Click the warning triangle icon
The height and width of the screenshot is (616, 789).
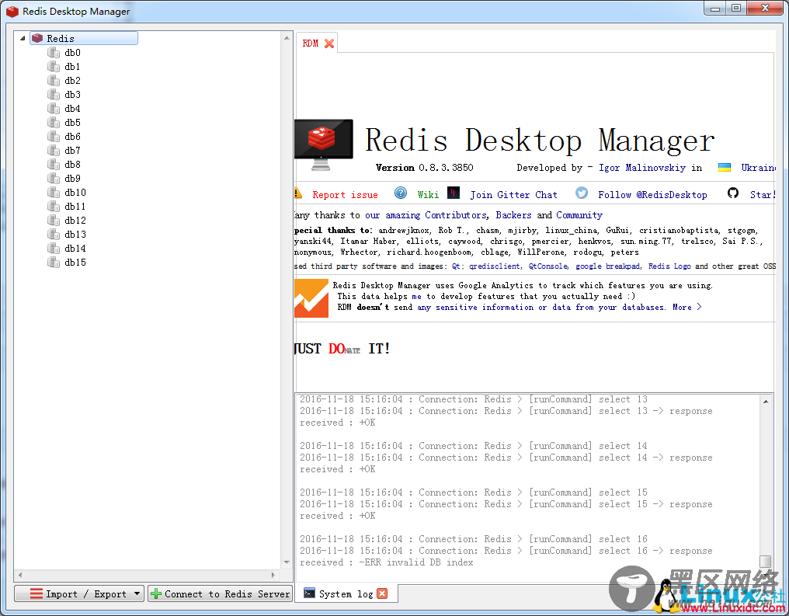(297, 193)
